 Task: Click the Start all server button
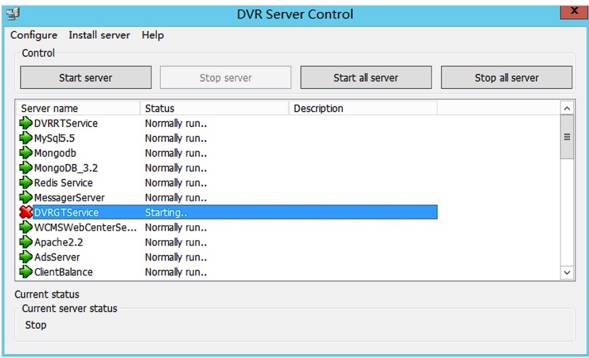[366, 78]
